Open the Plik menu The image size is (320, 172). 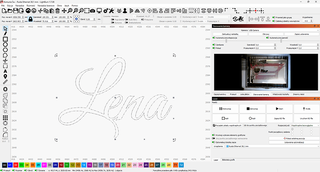pyautogui.click(x=3, y=6)
